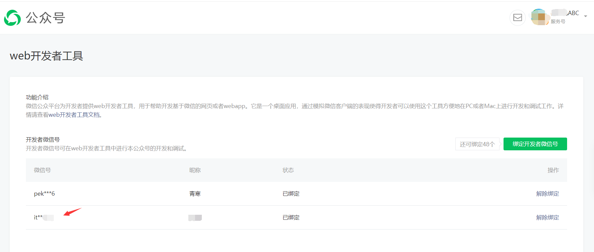Click the 昵称 column header
The width and height of the screenshot is (594, 252).
coord(195,170)
